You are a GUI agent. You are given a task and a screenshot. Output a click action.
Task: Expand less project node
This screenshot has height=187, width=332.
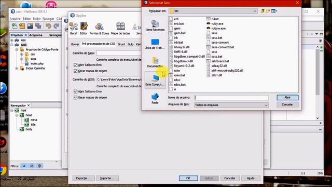click(12, 40)
